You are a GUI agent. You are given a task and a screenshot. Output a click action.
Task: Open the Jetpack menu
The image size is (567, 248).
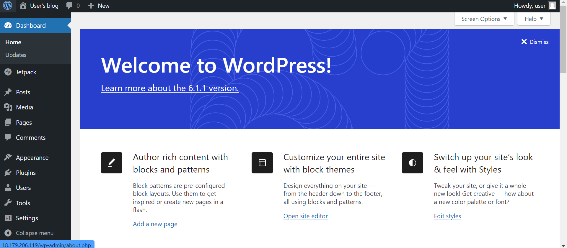coord(35,72)
